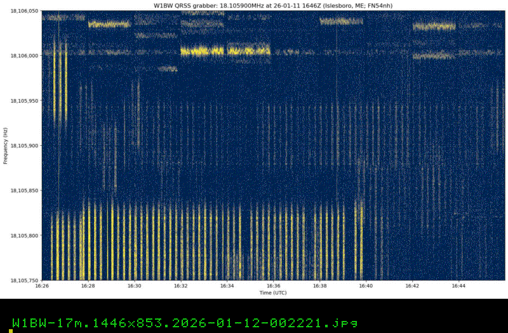Viewport: 508px width, 333px height.
Task: Select the 16:30 time tick label
Action: [x=135, y=286]
